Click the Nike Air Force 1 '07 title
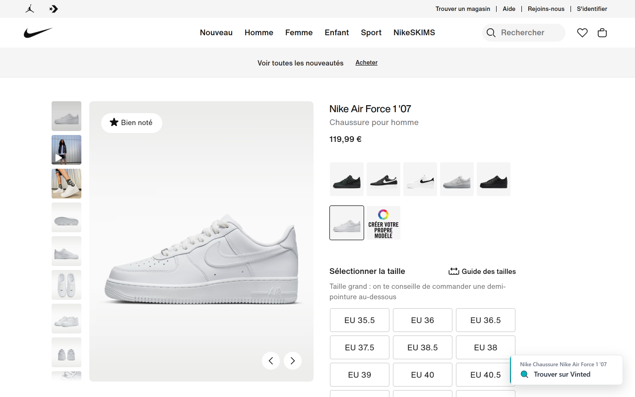This screenshot has height=397, width=635. click(370, 109)
